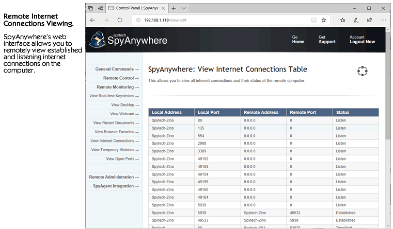Open a new tab with plus icon
Viewport: 393px width, 229px height.
coord(174,8)
